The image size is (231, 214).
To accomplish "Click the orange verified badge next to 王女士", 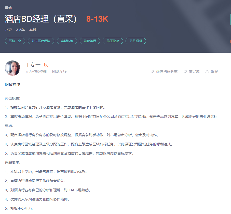I will pyautogui.click(x=46, y=65).
